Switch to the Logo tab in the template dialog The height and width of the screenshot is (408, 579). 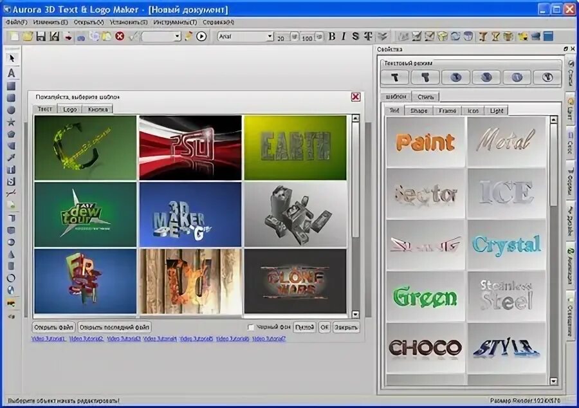pyautogui.click(x=69, y=109)
